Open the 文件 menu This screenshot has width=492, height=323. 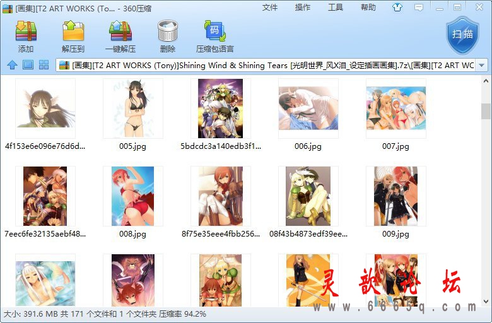pyautogui.click(x=270, y=8)
